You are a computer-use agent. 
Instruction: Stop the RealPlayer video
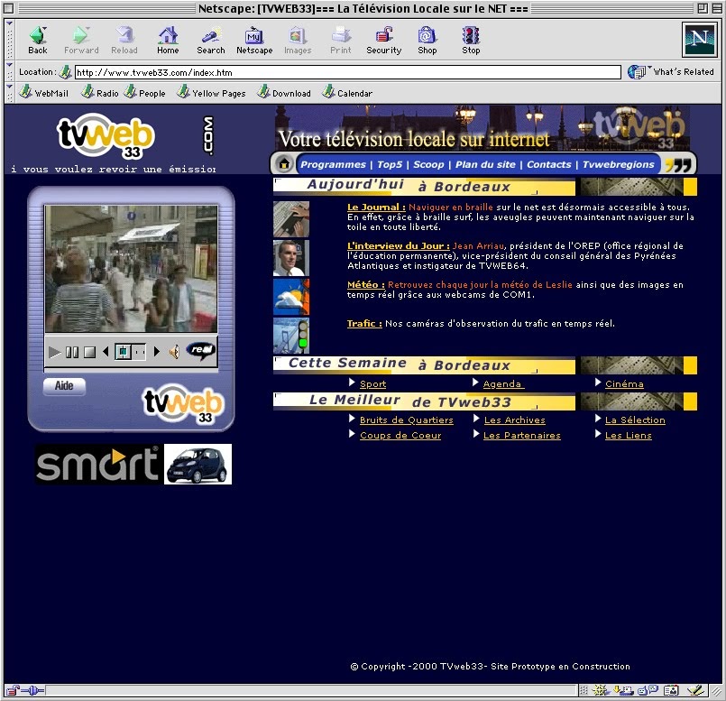pyautogui.click(x=89, y=352)
